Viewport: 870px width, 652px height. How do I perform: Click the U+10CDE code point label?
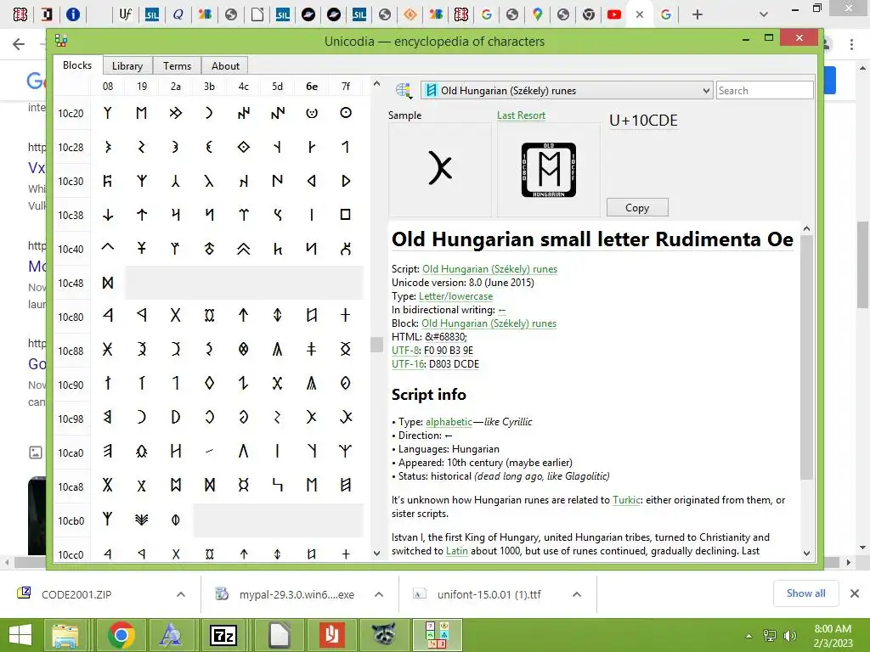pos(643,121)
